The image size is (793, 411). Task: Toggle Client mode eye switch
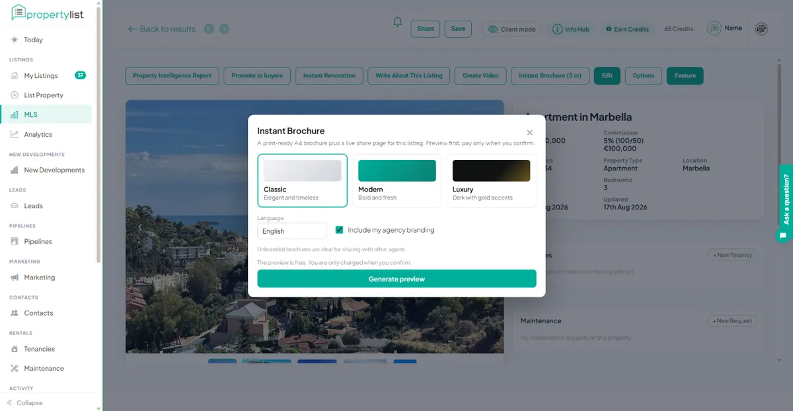coord(492,29)
